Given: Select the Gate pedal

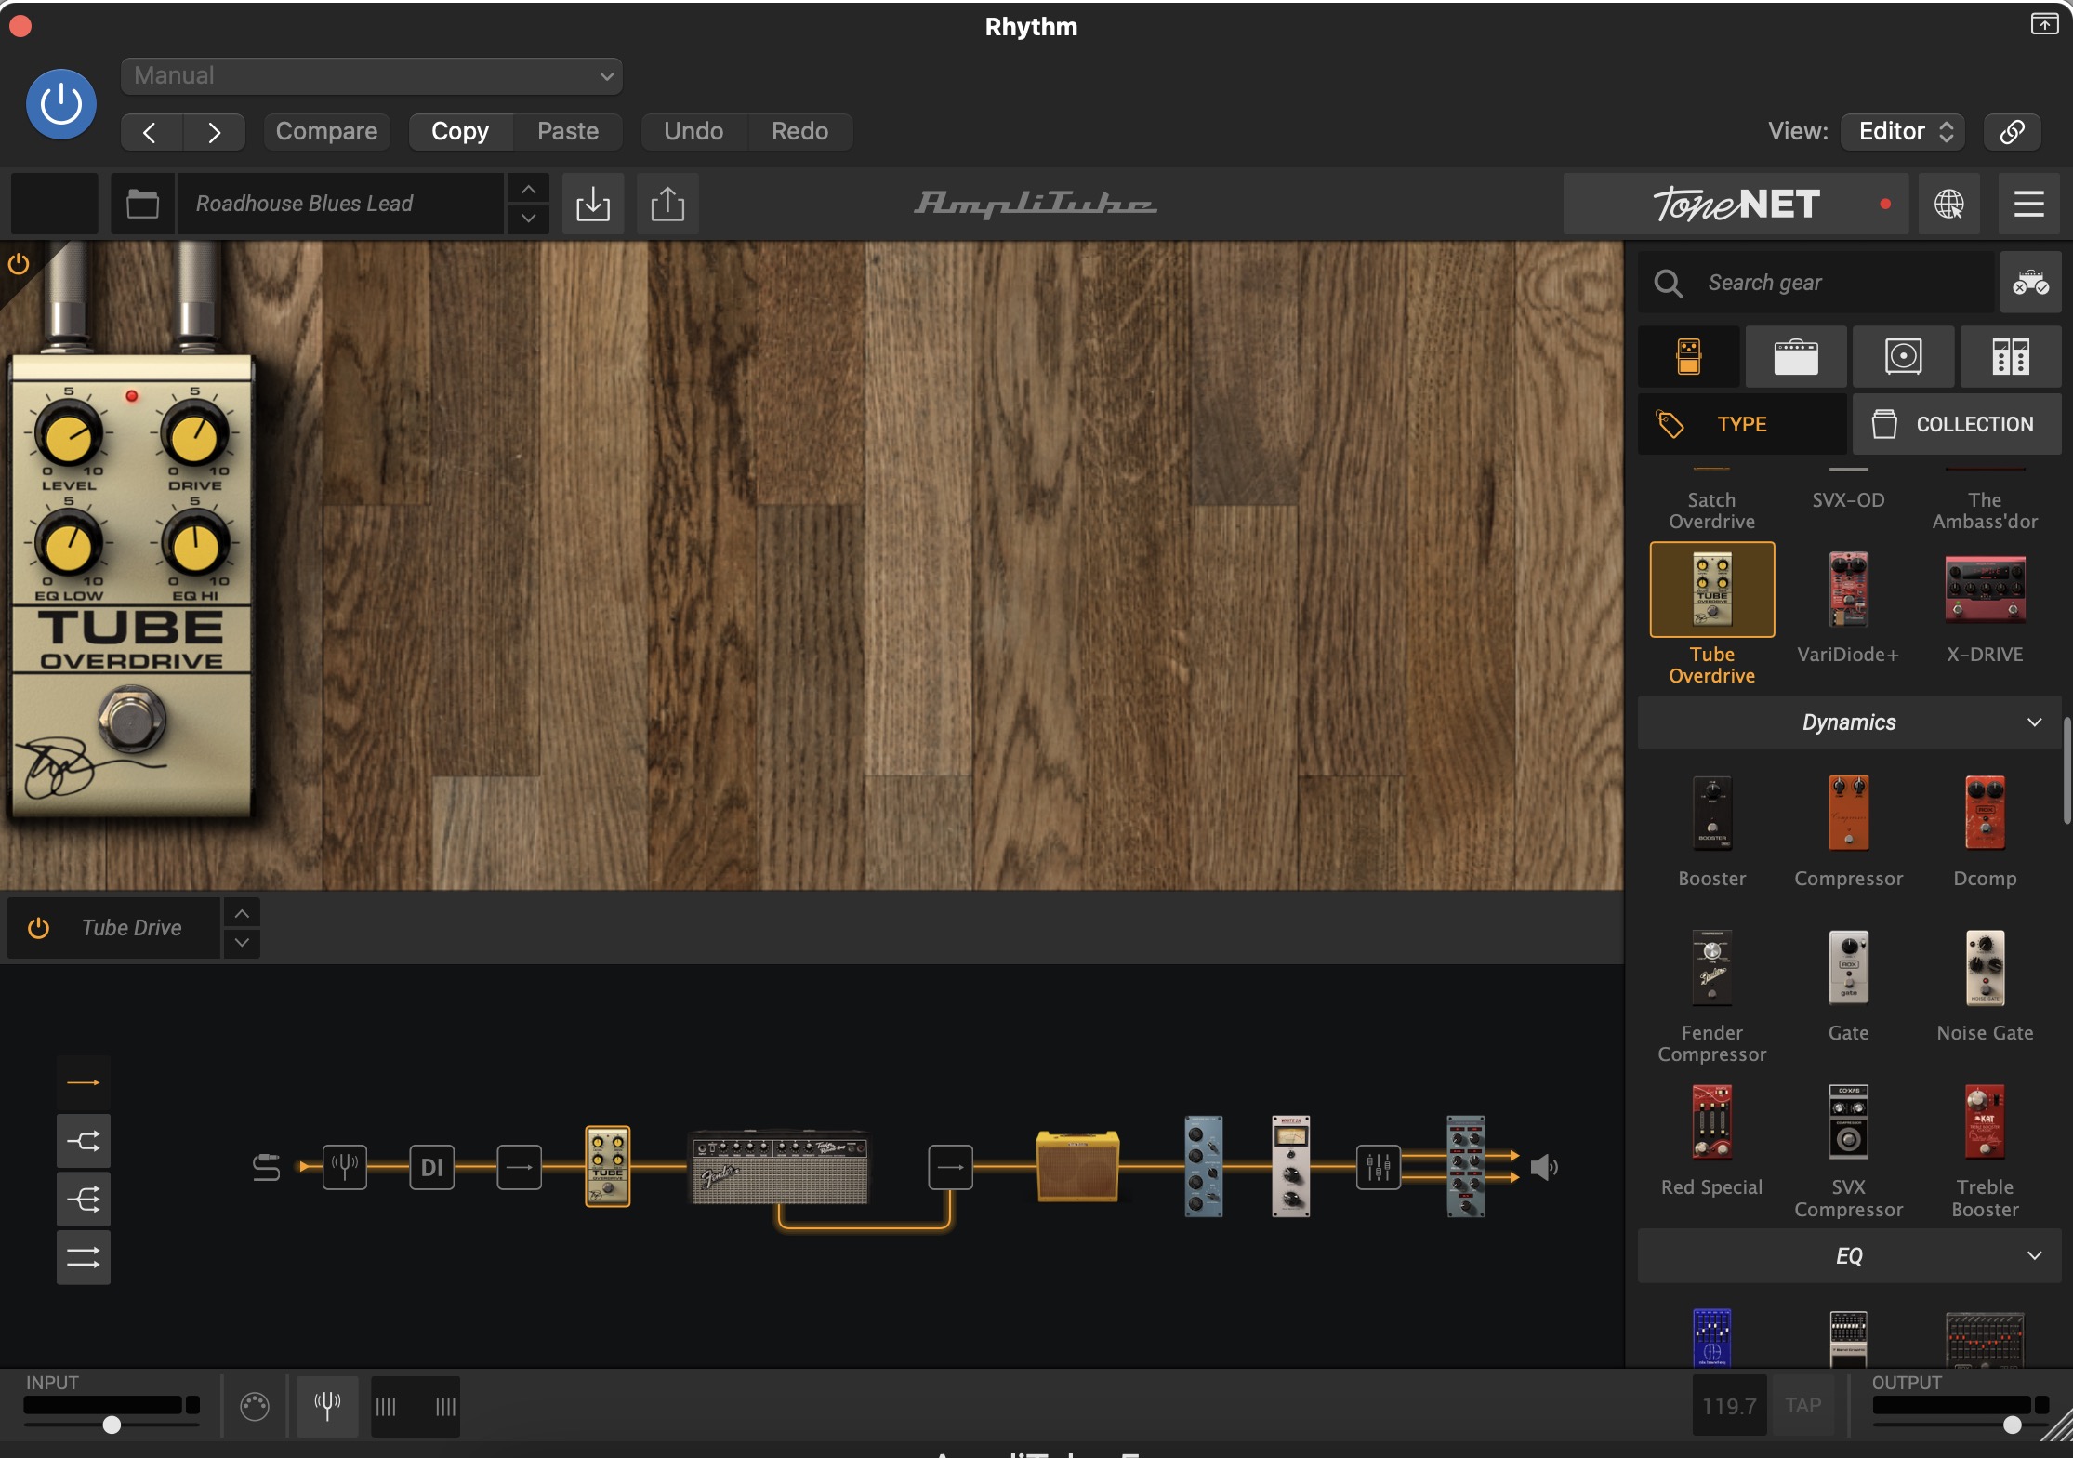Looking at the screenshot, I should [1848, 968].
